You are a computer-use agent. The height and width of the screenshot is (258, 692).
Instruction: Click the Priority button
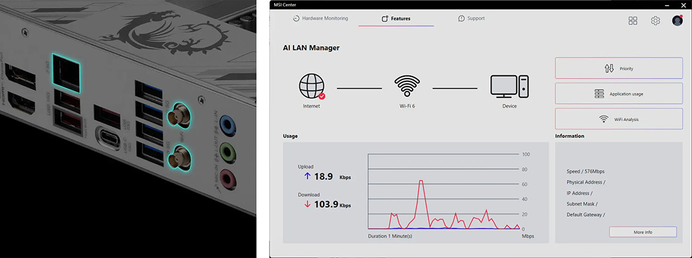pos(618,68)
